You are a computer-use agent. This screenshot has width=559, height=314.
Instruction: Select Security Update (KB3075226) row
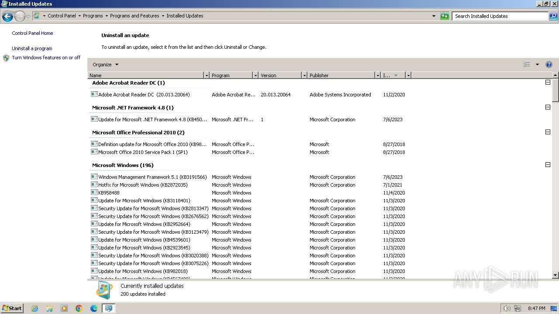pos(153,263)
